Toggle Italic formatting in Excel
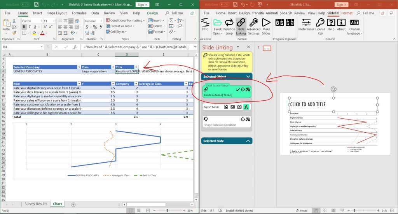 click(x=30, y=27)
